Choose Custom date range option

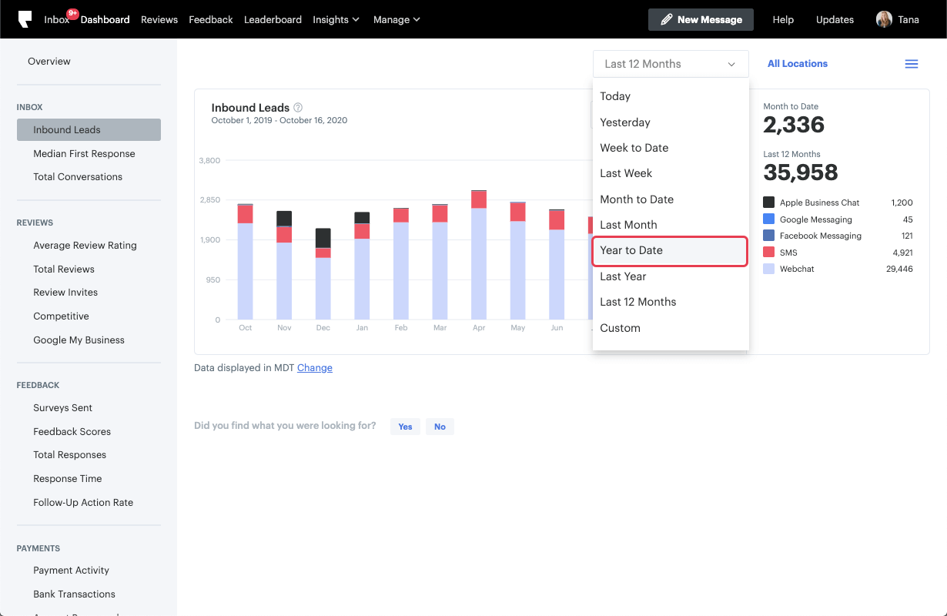click(620, 328)
